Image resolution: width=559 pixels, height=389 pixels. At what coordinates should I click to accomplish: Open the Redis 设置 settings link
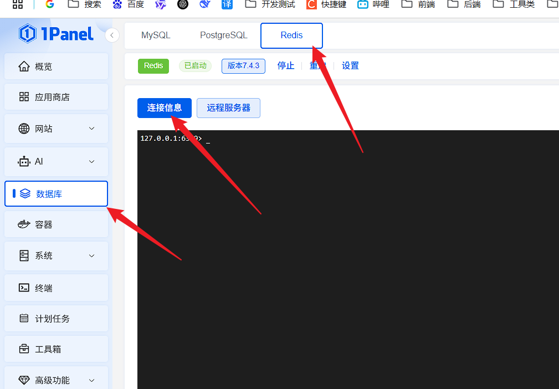tap(350, 66)
